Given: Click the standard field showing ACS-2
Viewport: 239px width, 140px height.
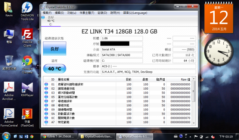Looking at the screenshot, I should [148, 66].
